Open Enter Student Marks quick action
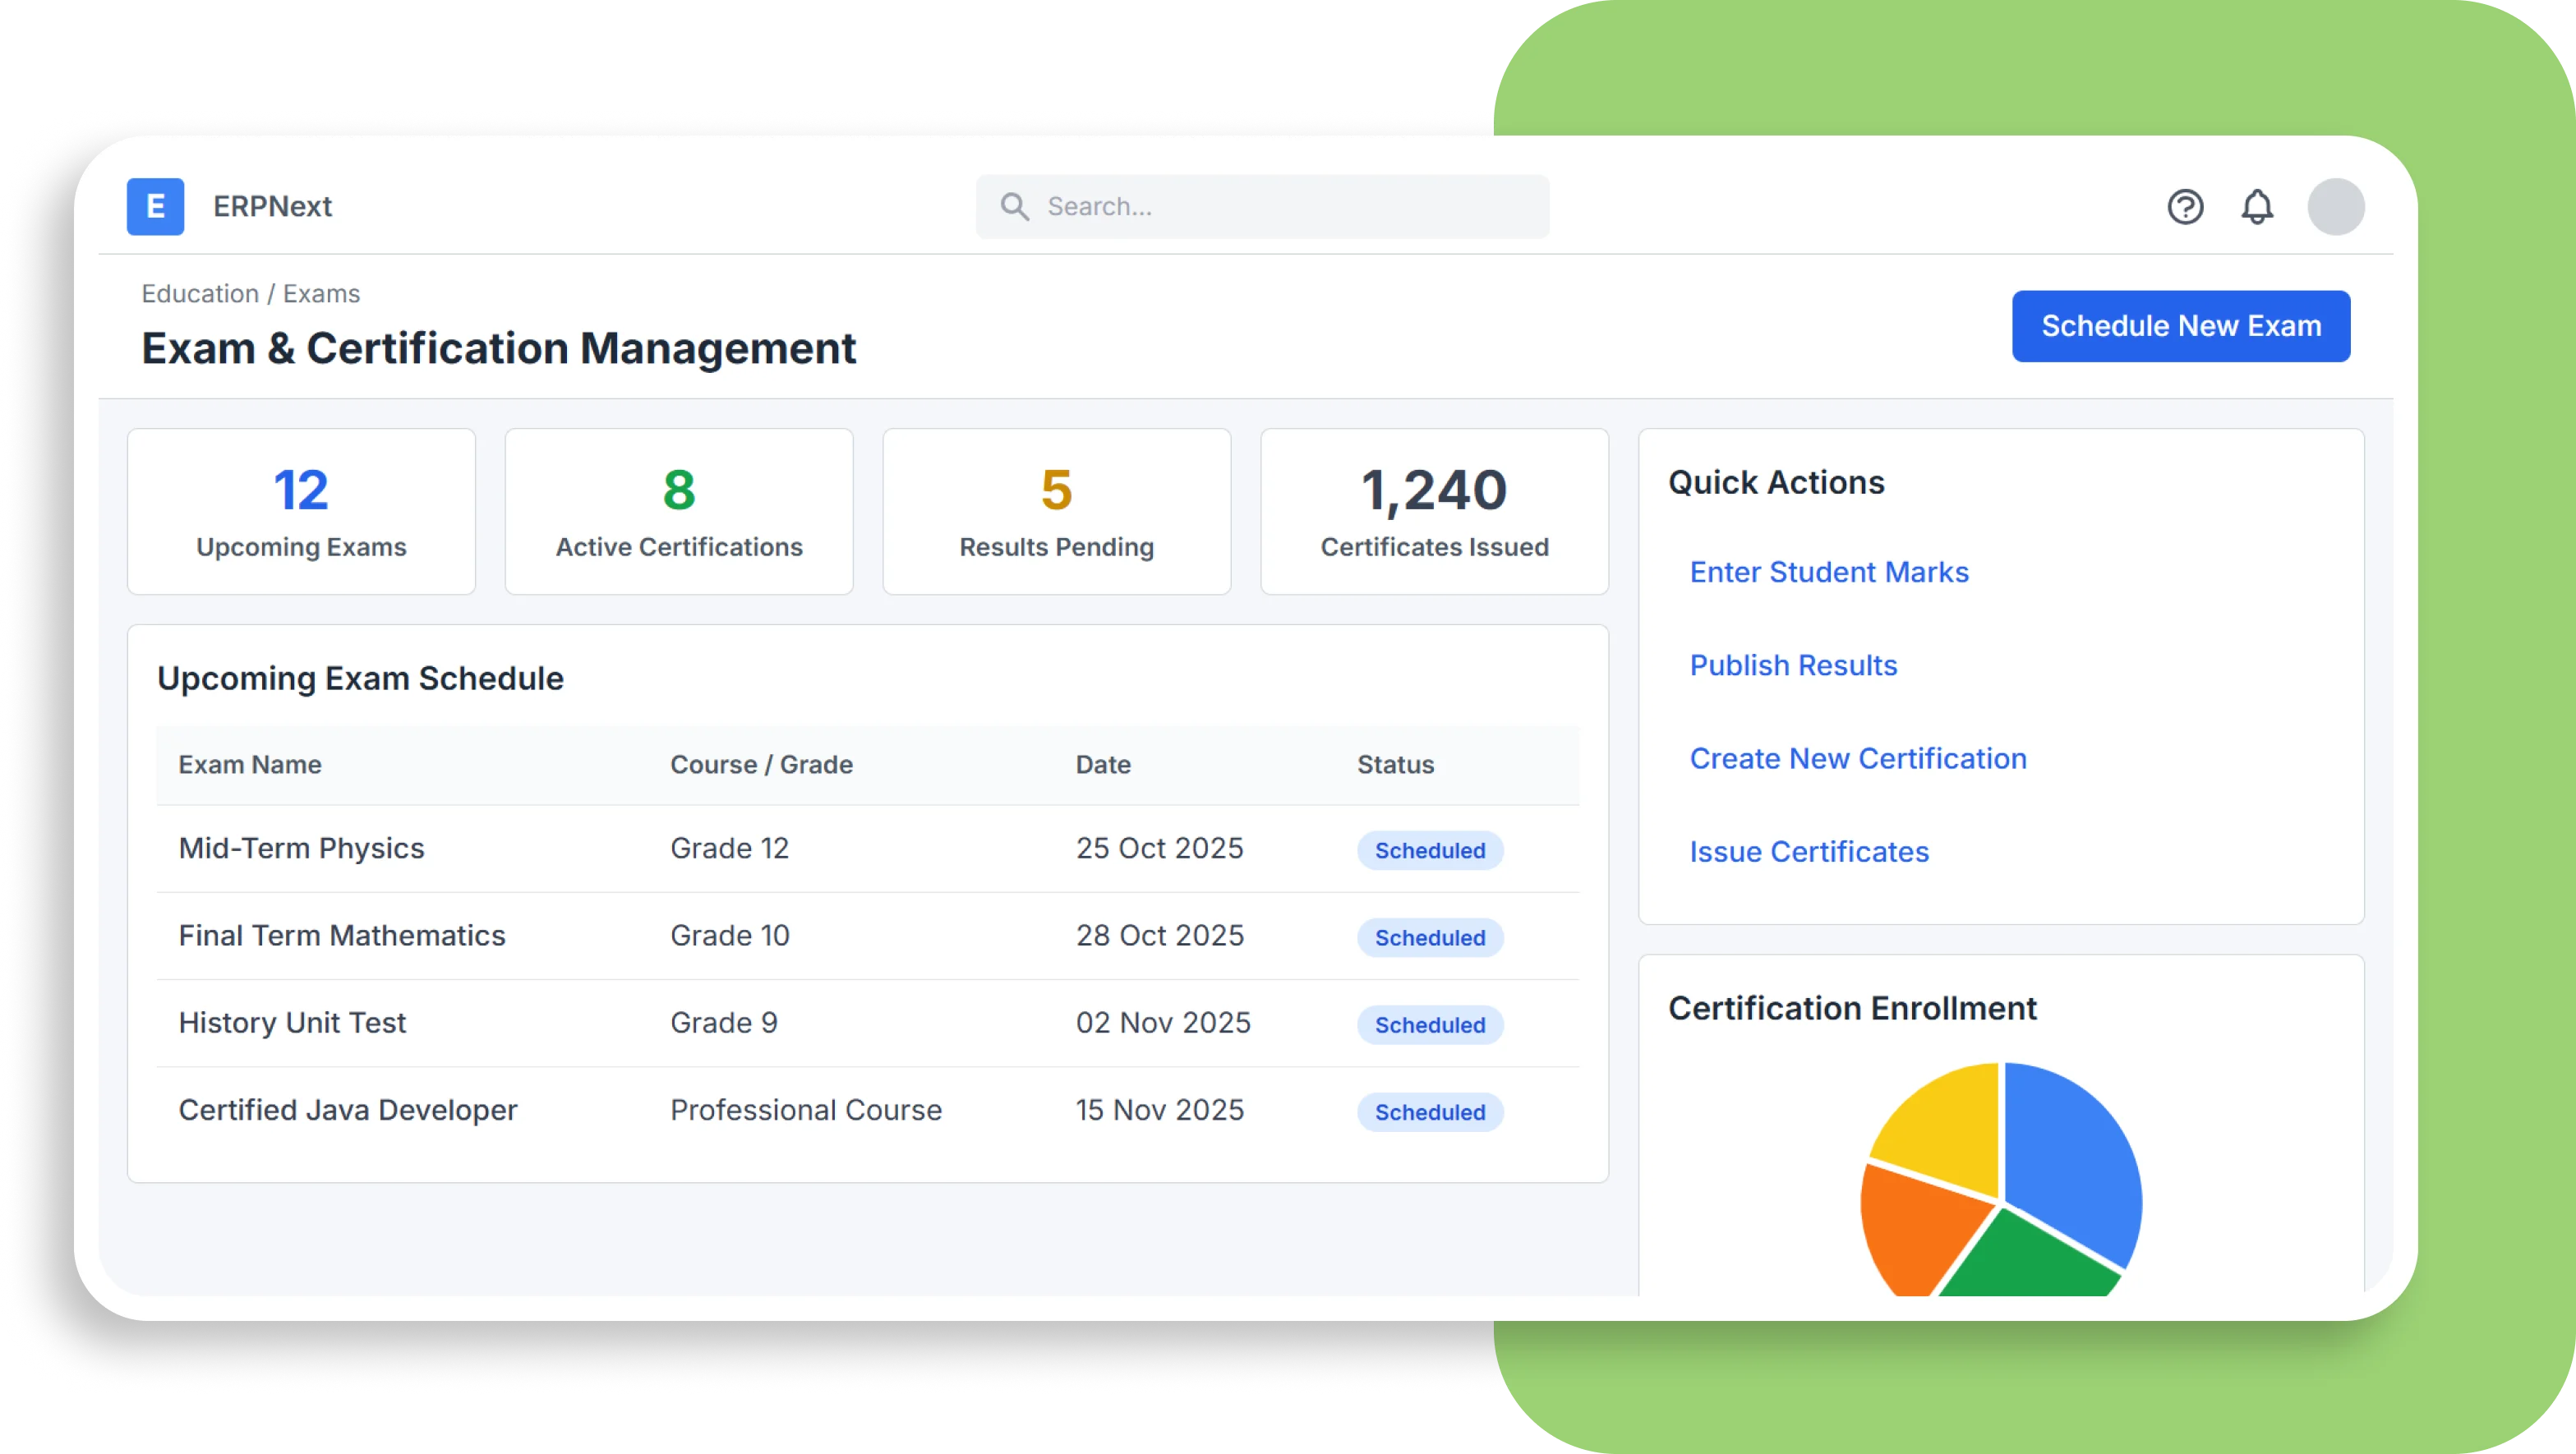Viewport: 2576px width, 1454px height. point(1829,572)
